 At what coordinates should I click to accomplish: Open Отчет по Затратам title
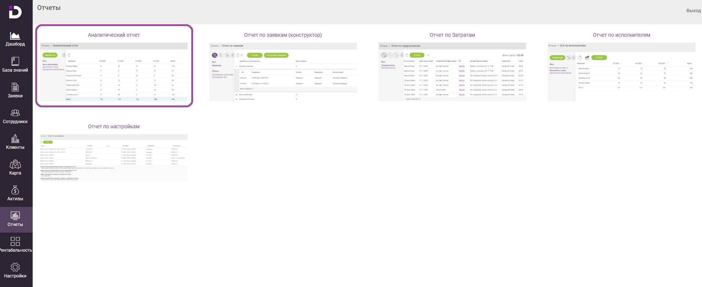click(452, 35)
